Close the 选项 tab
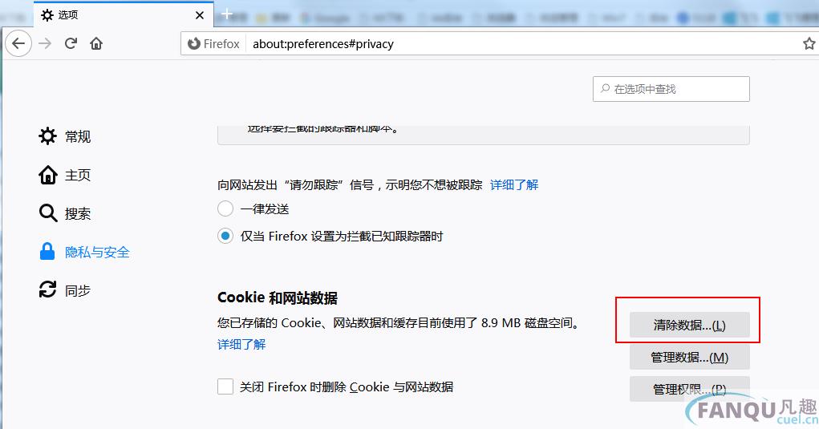 pyautogui.click(x=200, y=16)
